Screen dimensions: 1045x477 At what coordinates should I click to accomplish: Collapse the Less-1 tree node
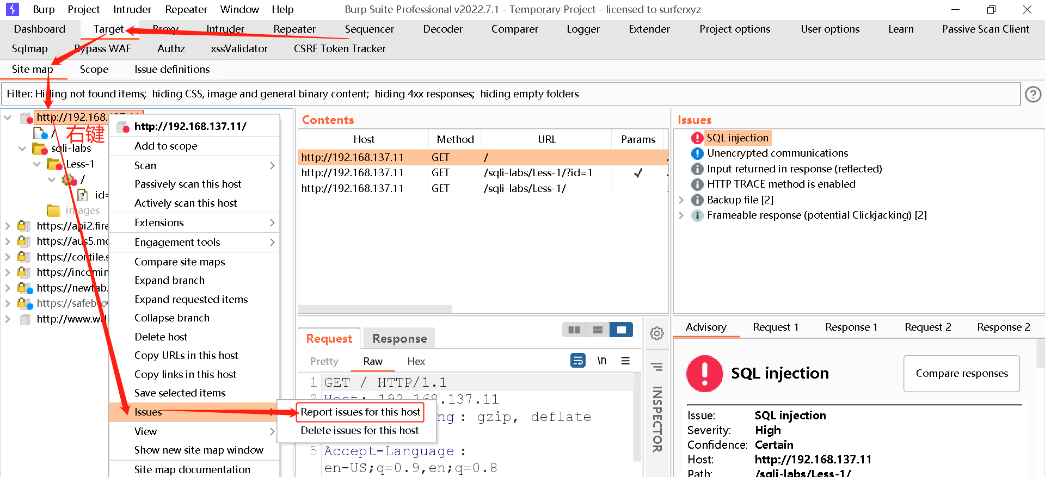(37, 164)
